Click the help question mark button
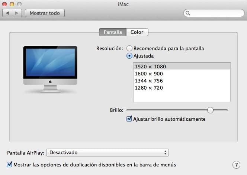 236,165
